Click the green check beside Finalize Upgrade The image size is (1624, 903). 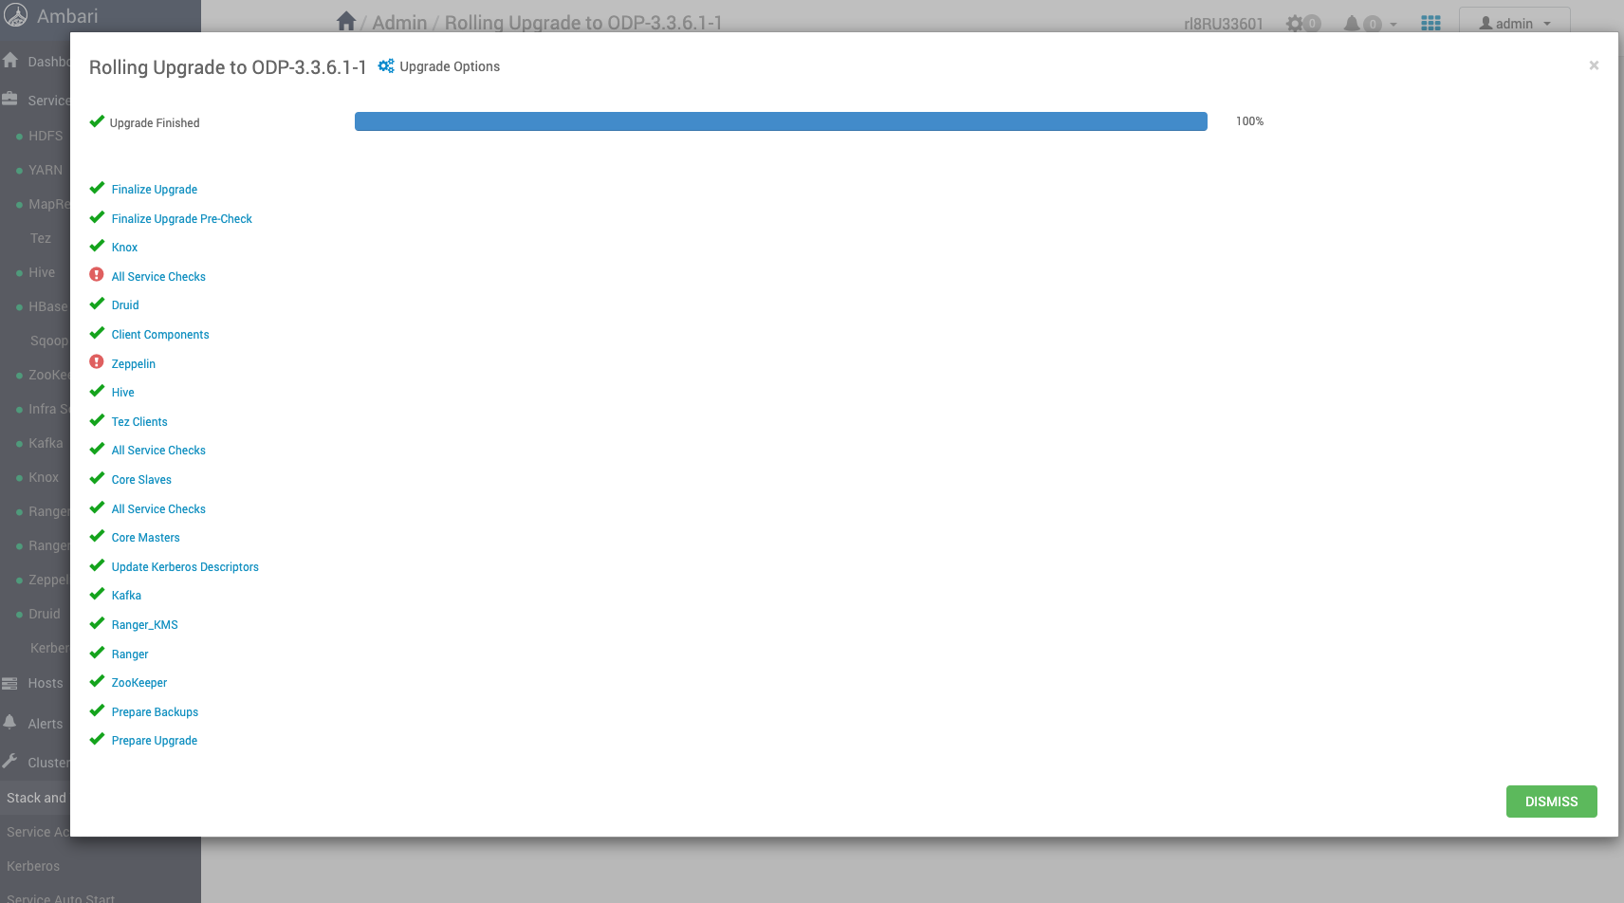pyautogui.click(x=97, y=188)
